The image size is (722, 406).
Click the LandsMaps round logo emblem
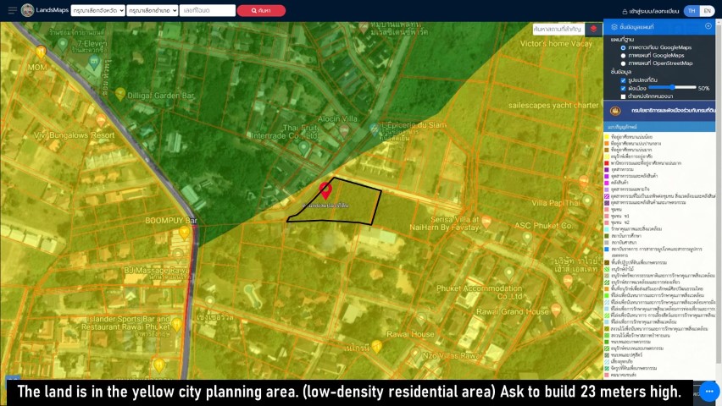point(28,10)
